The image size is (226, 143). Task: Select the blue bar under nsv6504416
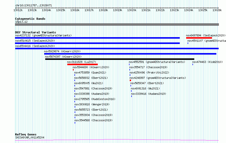117,49
